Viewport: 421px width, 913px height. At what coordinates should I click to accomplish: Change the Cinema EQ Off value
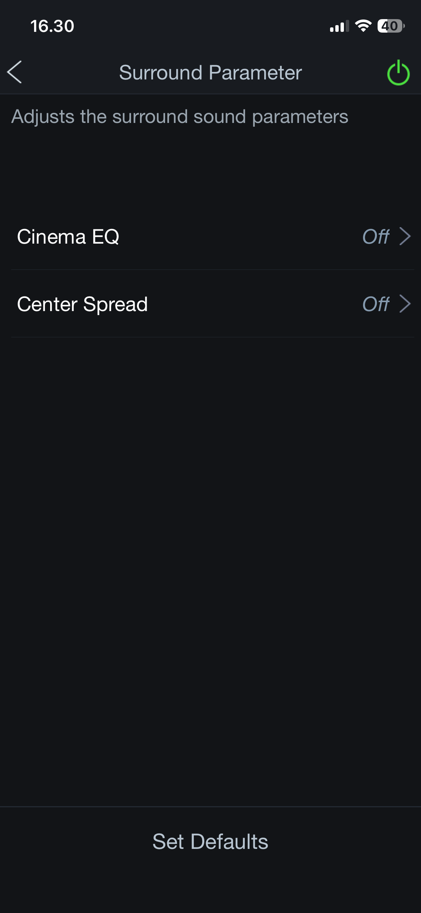(x=376, y=236)
